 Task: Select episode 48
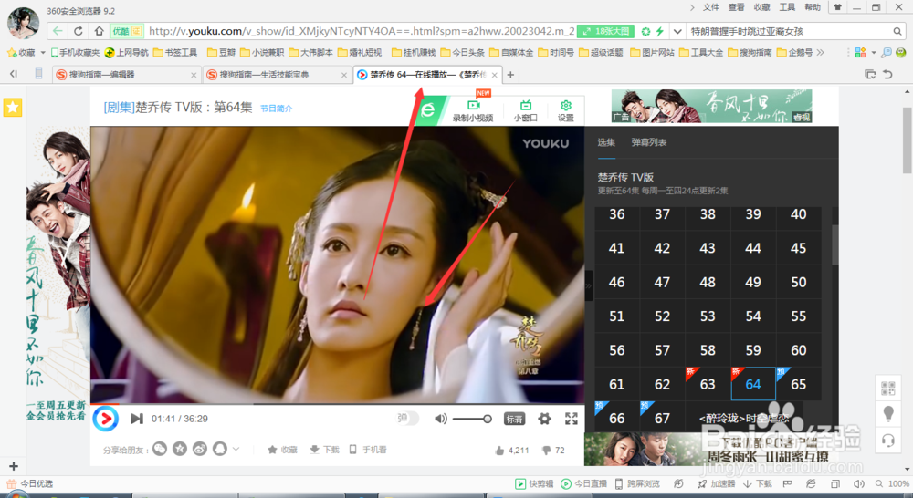coord(708,282)
